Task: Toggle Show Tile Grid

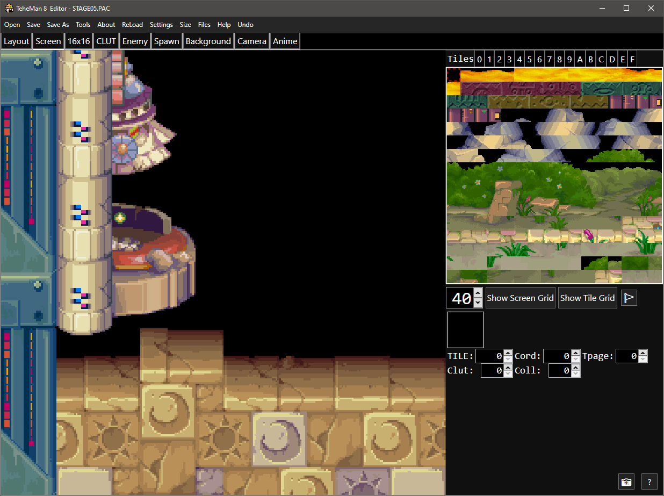Action: tap(587, 298)
